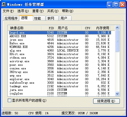Screen dimensions: 127x117
Task: Select the isqlplus process
Action: [60, 93]
